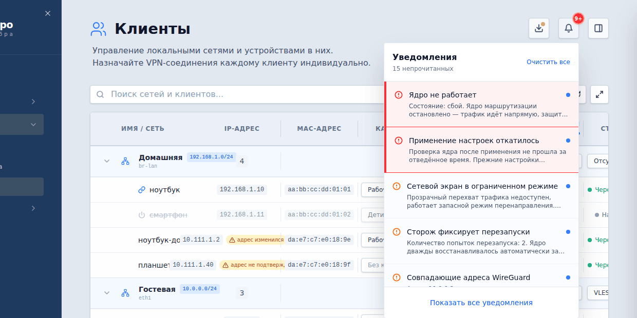Screen dimensions: 637x318
Task: Close the sidebar with the X icon
Action: 48,13
